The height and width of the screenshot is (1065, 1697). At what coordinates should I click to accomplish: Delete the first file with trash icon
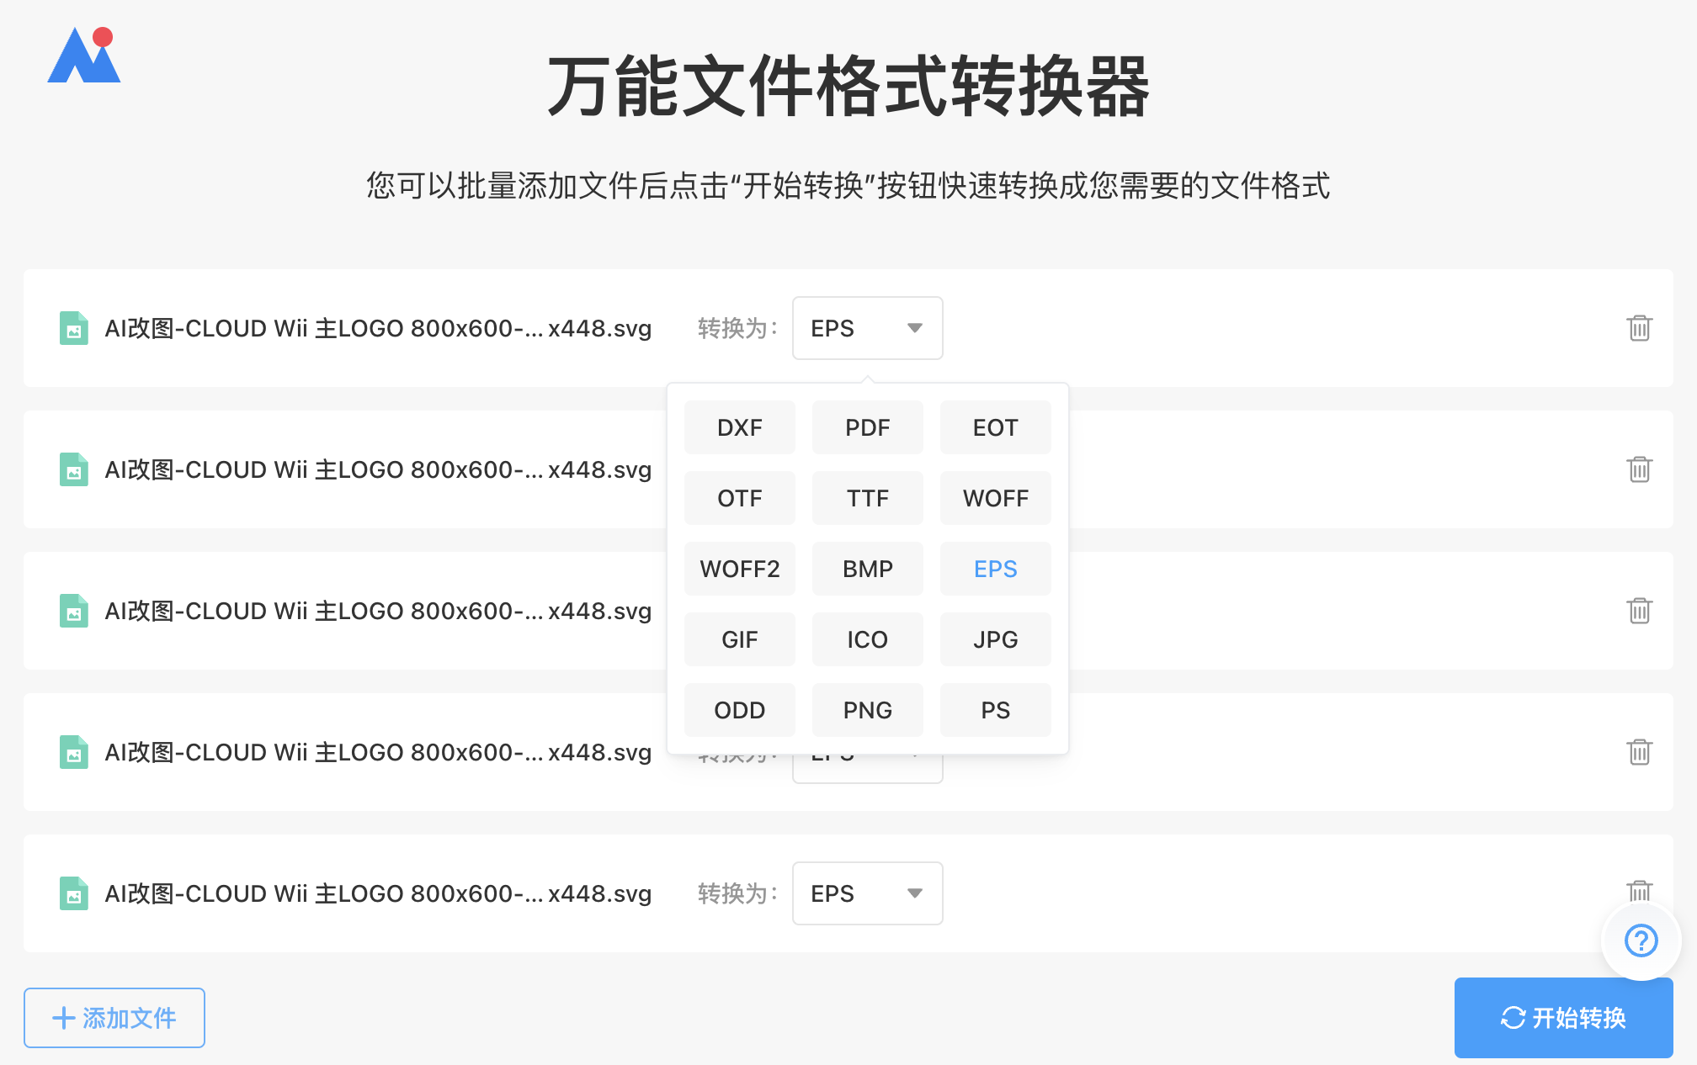click(x=1639, y=328)
